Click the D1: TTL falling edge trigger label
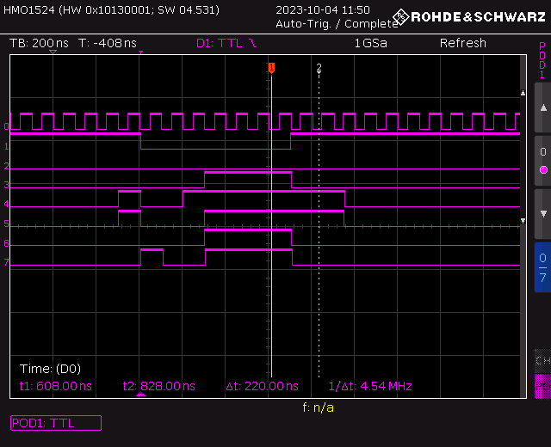The height and width of the screenshot is (447, 551). click(x=226, y=43)
